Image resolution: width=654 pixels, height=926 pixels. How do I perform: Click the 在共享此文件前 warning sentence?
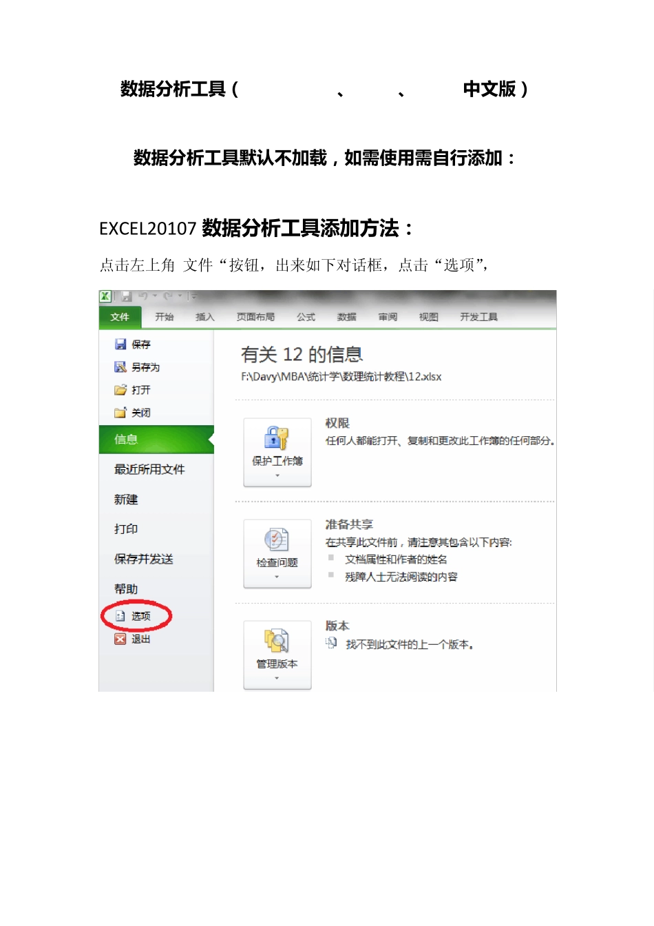[x=419, y=542]
